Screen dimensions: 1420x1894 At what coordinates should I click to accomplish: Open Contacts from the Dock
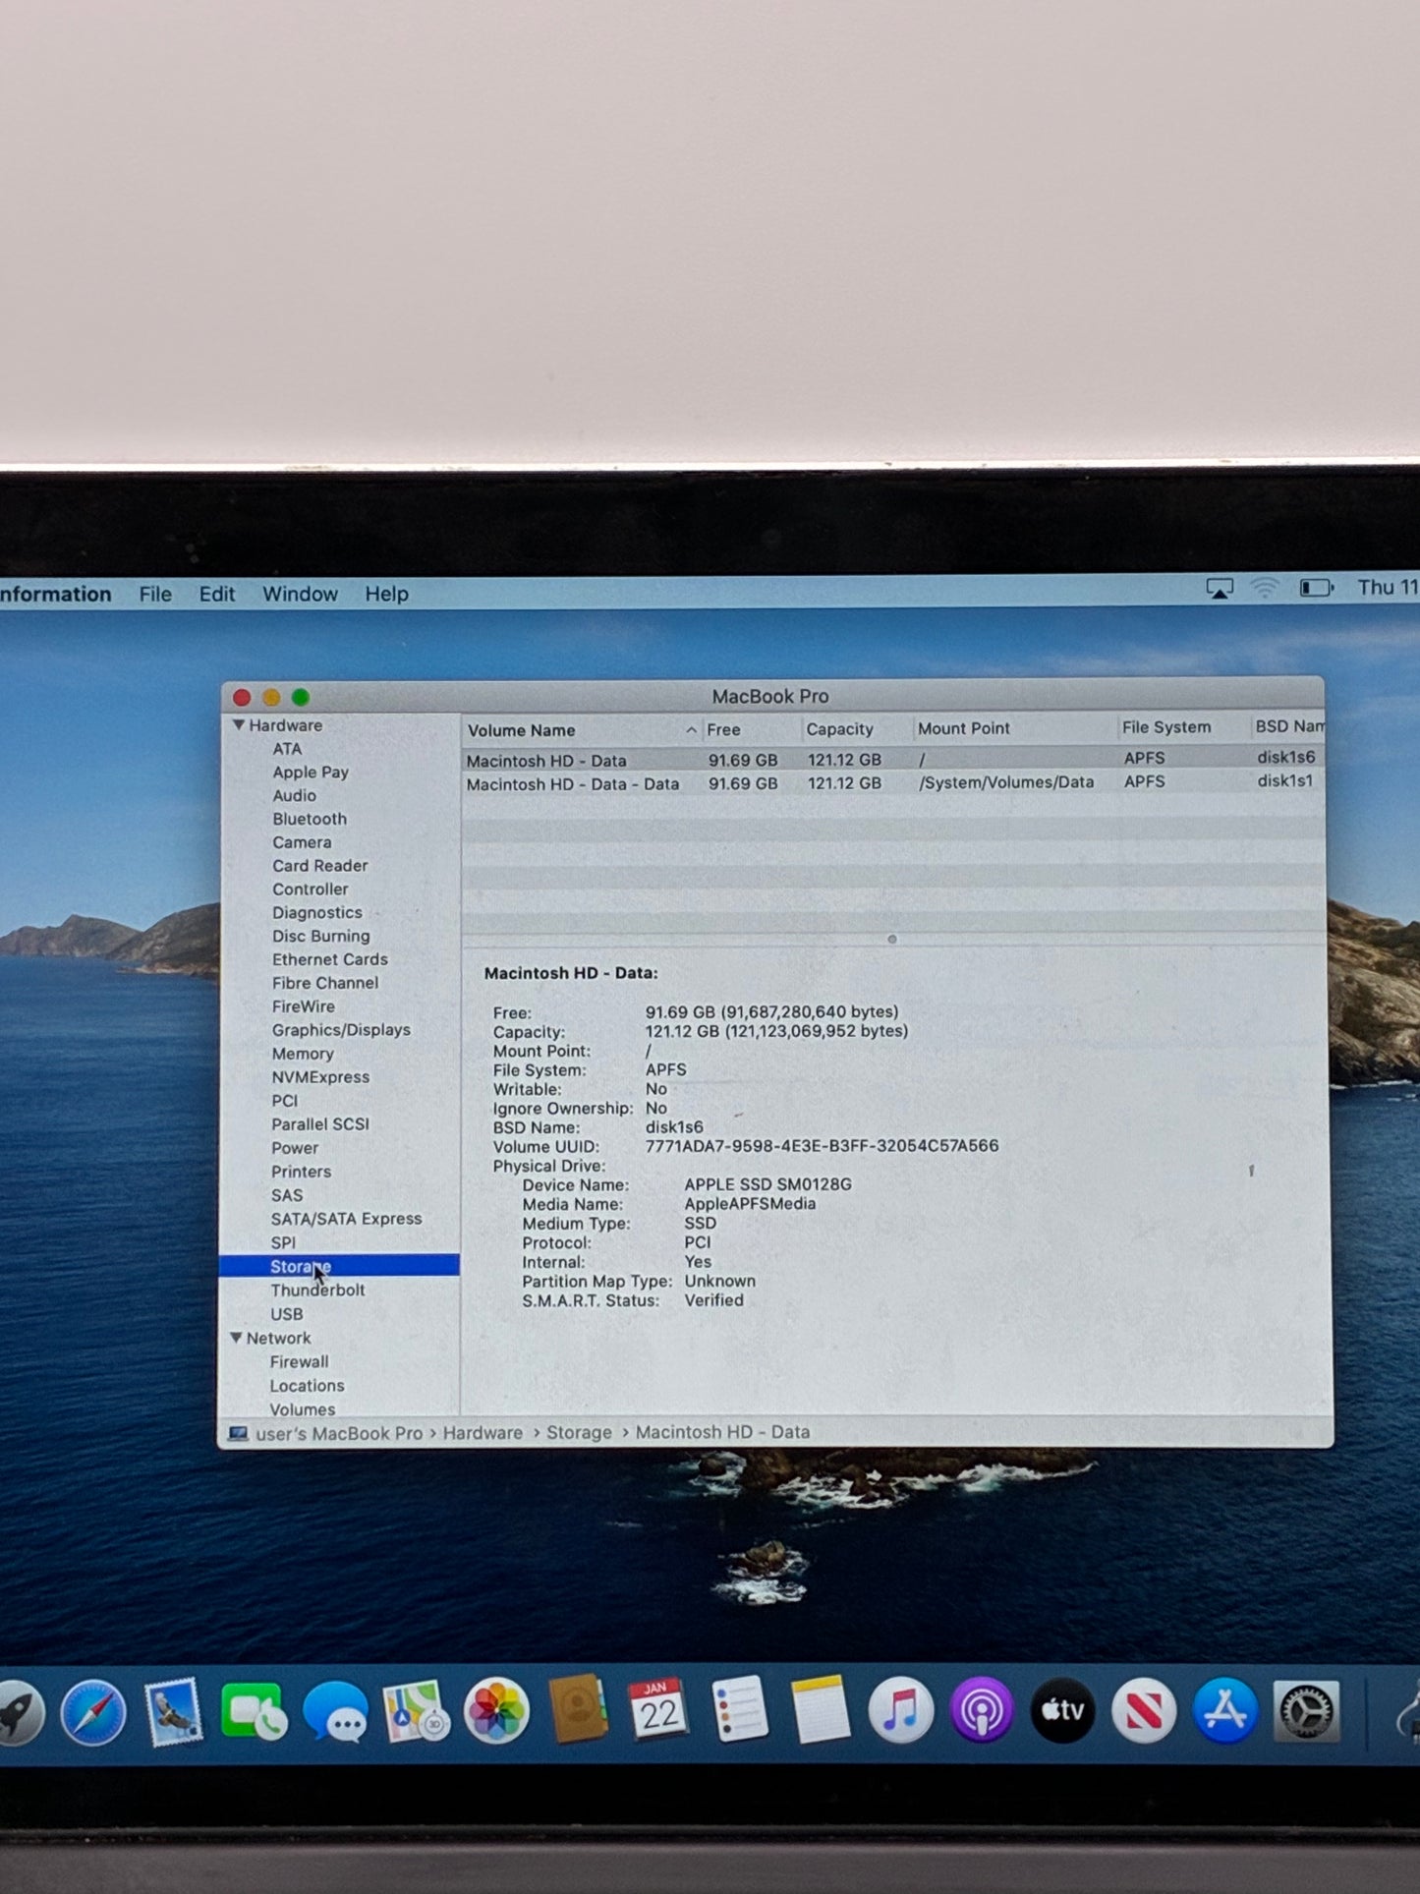(578, 1709)
